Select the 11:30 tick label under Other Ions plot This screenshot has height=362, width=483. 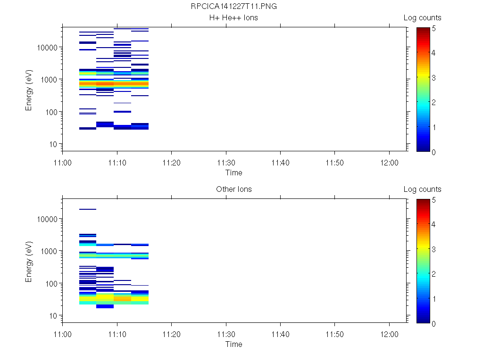pyautogui.click(x=226, y=334)
